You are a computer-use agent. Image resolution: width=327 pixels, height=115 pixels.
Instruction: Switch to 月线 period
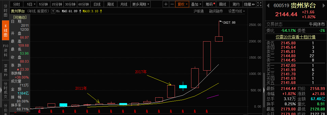click(124, 4)
